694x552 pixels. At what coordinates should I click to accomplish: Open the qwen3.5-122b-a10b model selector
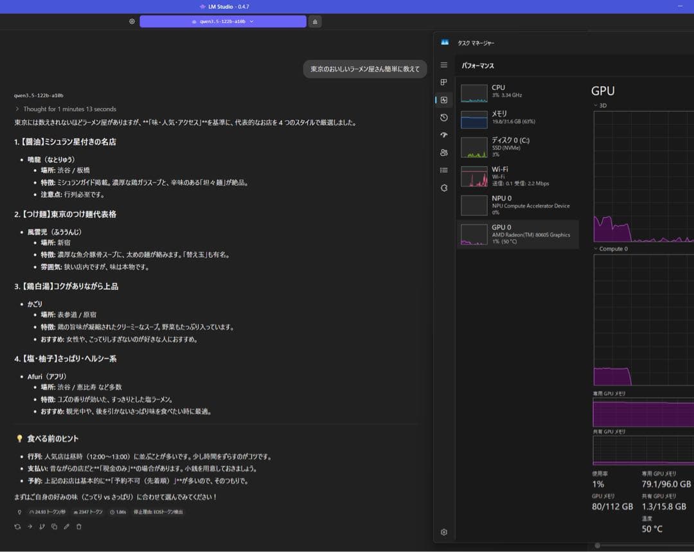(x=222, y=21)
